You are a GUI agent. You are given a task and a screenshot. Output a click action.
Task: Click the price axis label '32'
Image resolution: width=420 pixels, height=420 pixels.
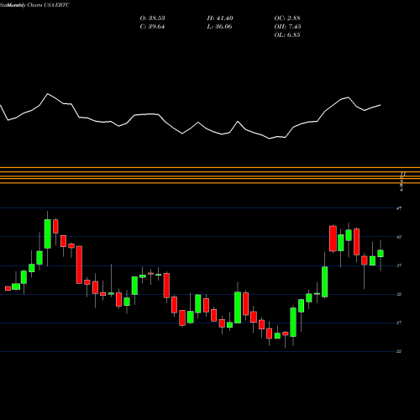[399, 294]
